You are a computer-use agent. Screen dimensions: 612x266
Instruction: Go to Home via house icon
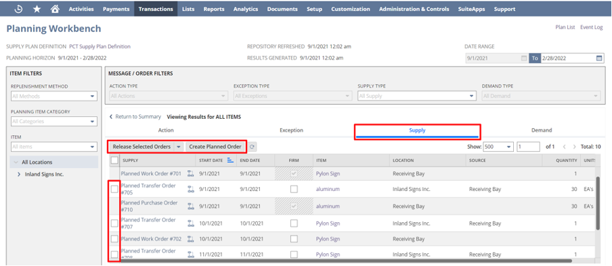tap(55, 9)
